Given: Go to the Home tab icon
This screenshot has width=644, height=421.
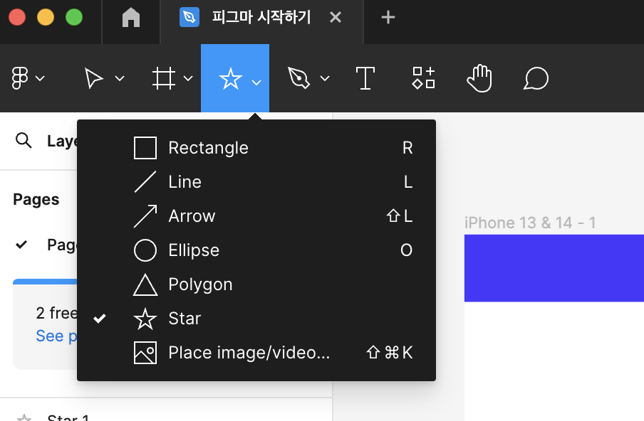Looking at the screenshot, I should click(x=131, y=18).
